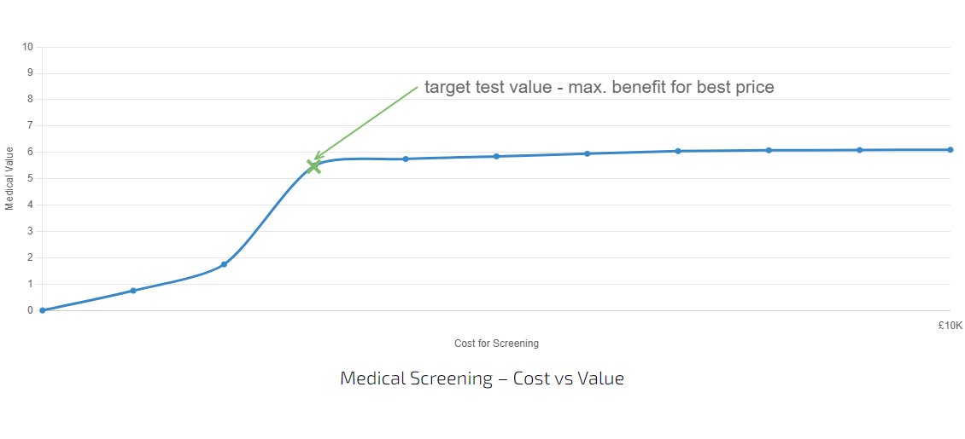Click the £10K x-axis tick label
The width and height of the screenshot is (965, 439).
[x=950, y=325]
